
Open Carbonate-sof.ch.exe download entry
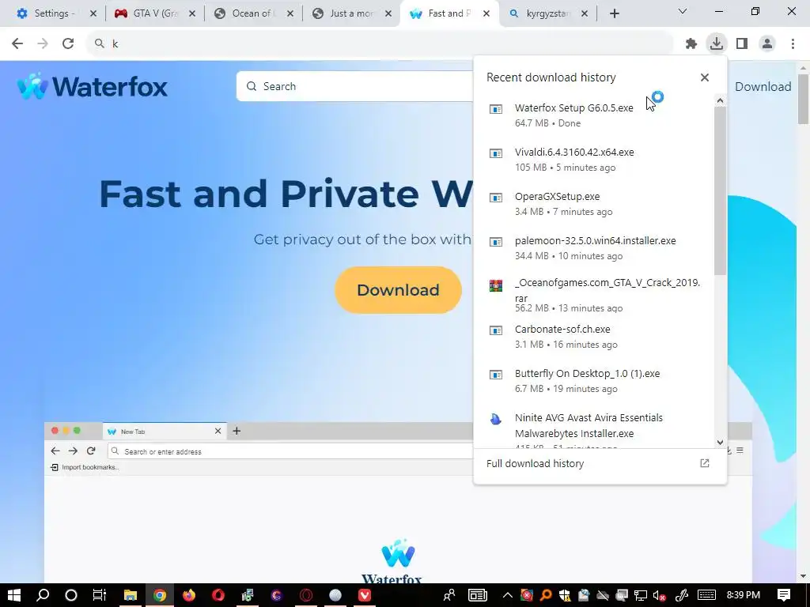pyautogui.click(x=593, y=337)
